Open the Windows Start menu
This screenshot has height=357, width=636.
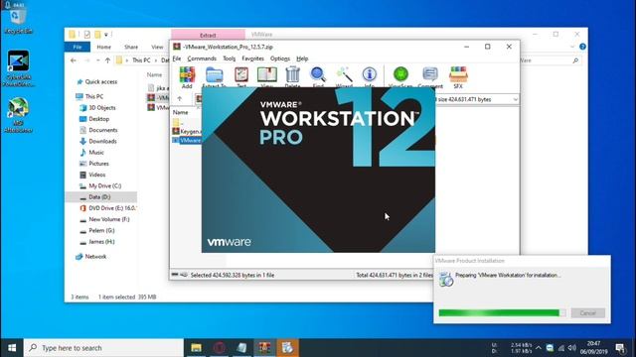12,348
